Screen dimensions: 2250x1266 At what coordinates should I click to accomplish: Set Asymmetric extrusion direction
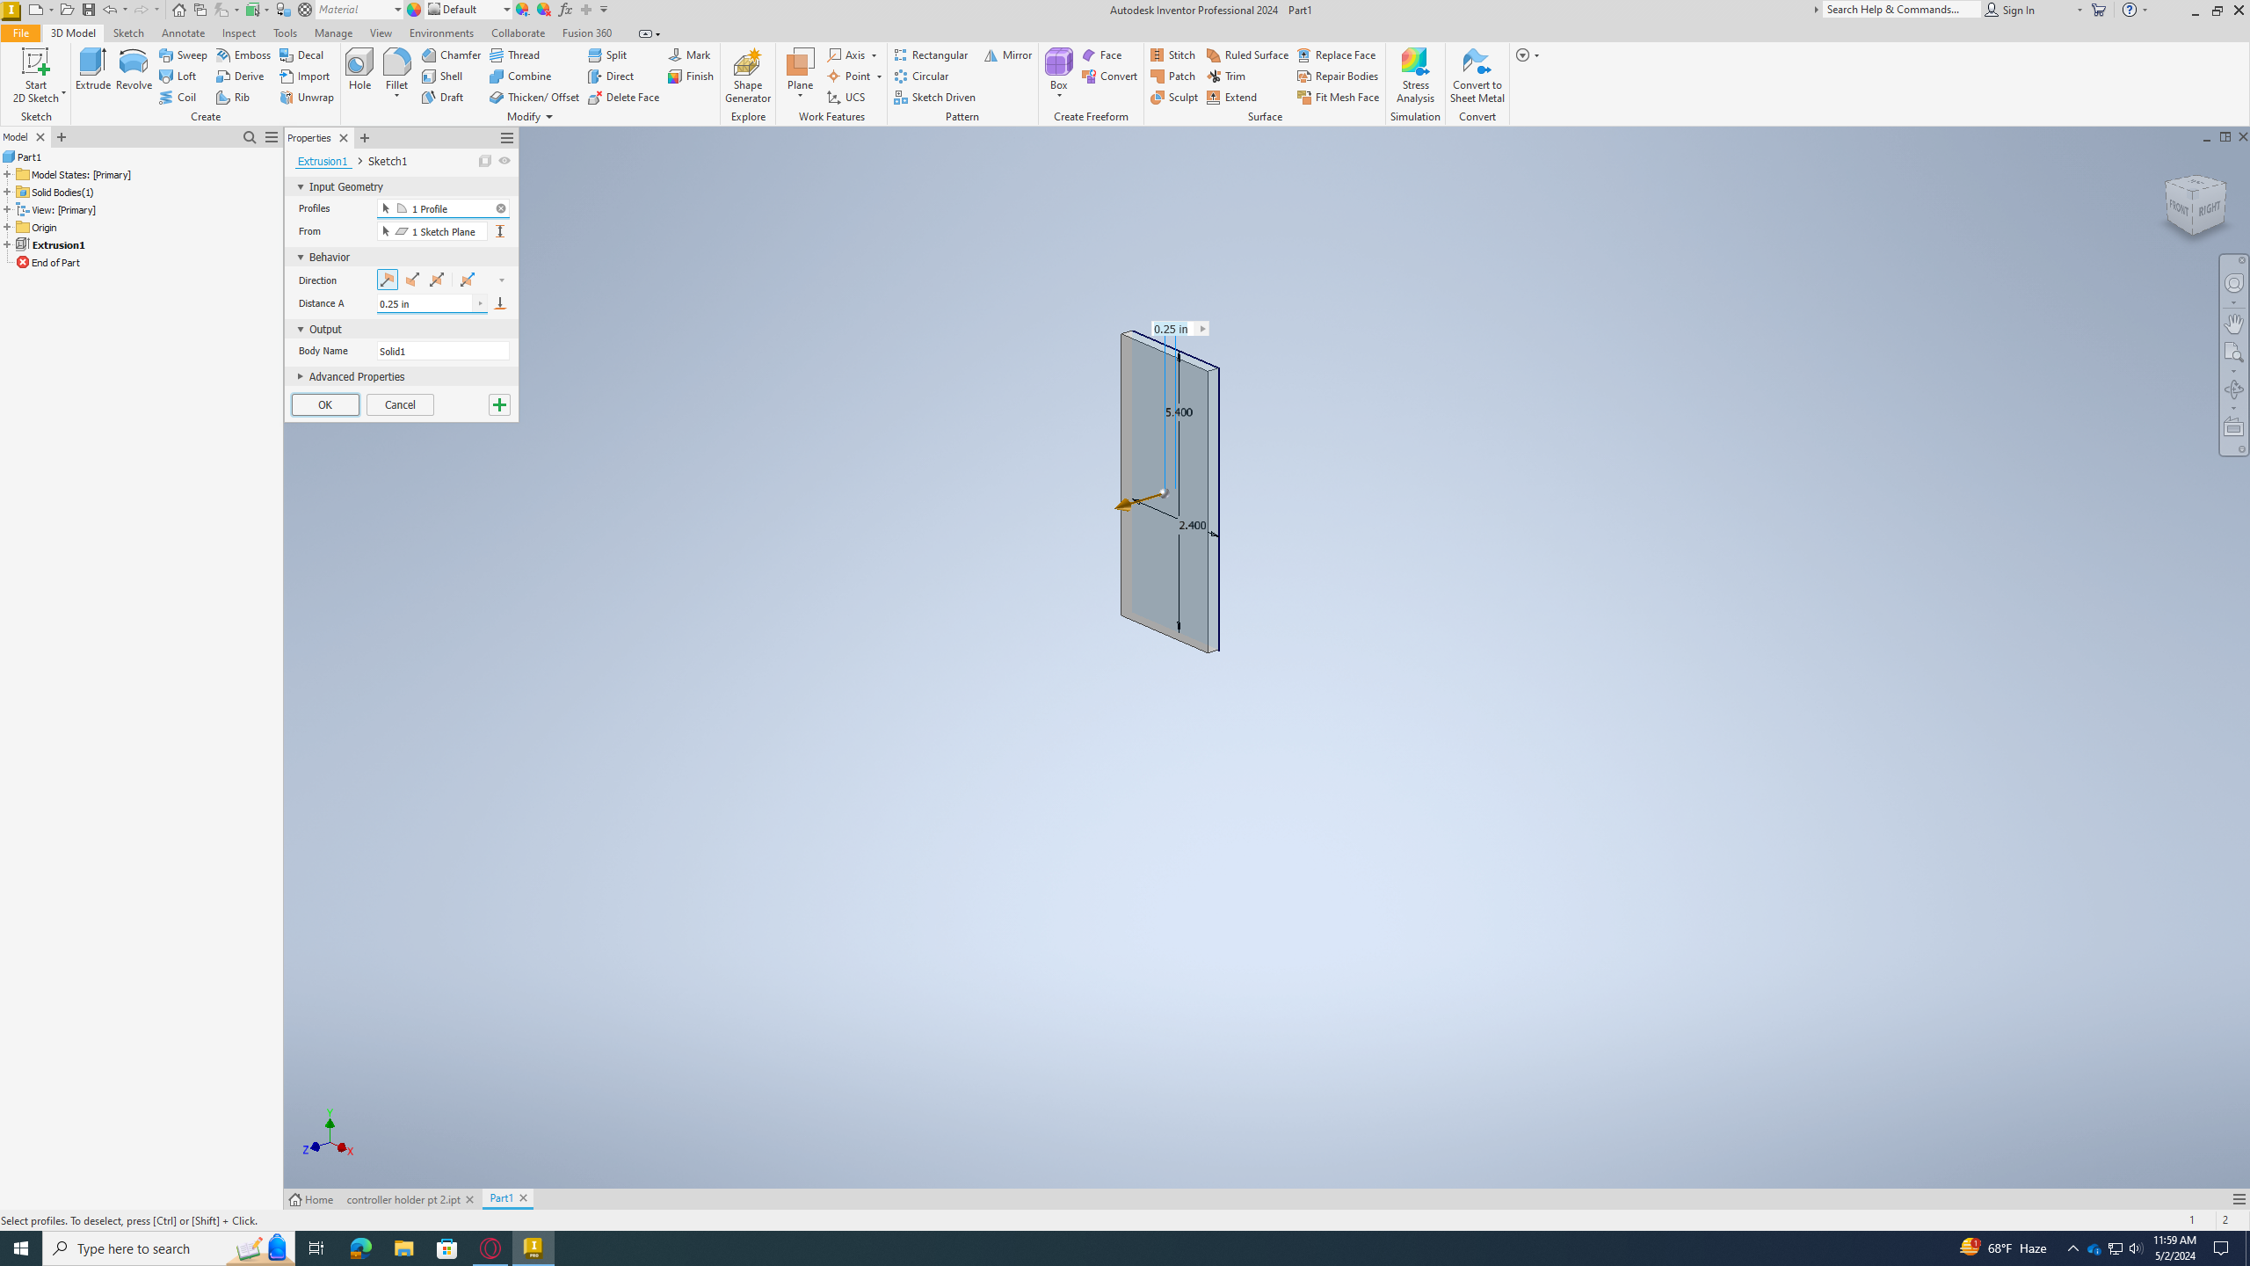tap(467, 280)
